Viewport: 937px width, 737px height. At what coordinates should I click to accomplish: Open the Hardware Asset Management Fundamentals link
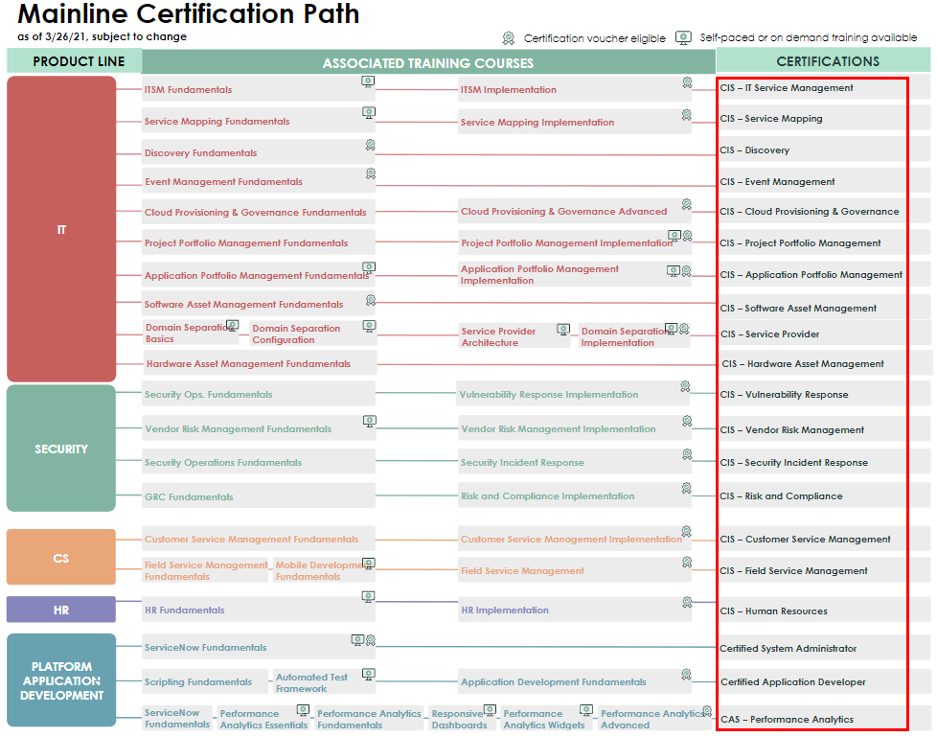point(248,364)
